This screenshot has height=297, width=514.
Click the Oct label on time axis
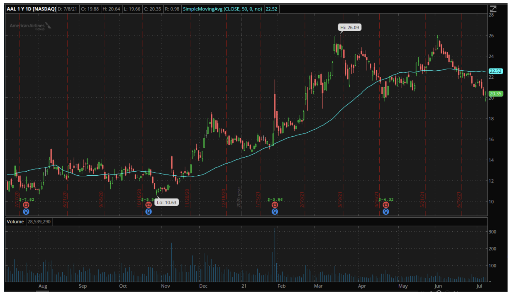tap(123, 286)
